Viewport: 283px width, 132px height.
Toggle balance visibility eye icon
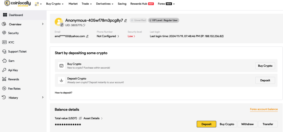[x=80, y=118]
